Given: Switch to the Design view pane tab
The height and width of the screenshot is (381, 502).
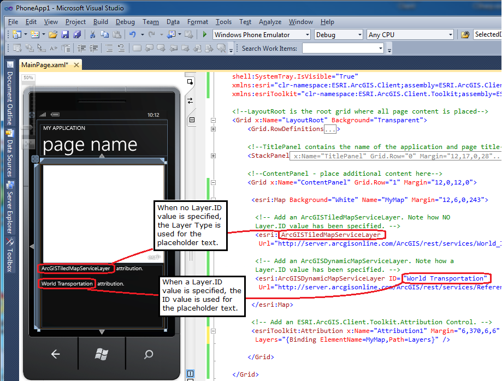Looking at the screenshot, I should [x=190, y=82].
